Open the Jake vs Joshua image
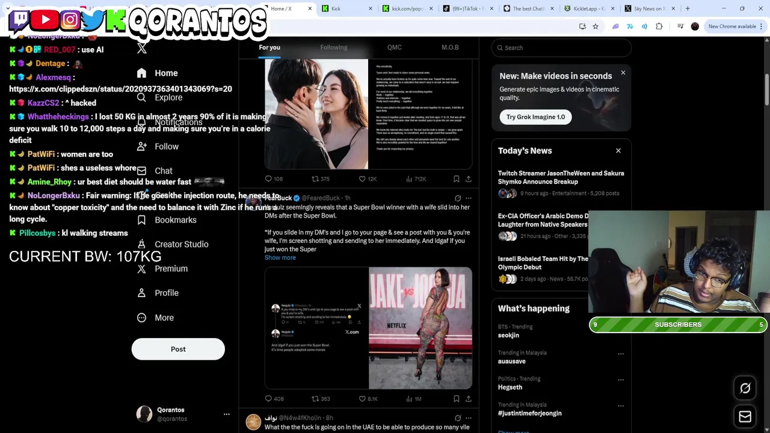Viewport: 770px width, 433px height. pyautogui.click(x=420, y=328)
